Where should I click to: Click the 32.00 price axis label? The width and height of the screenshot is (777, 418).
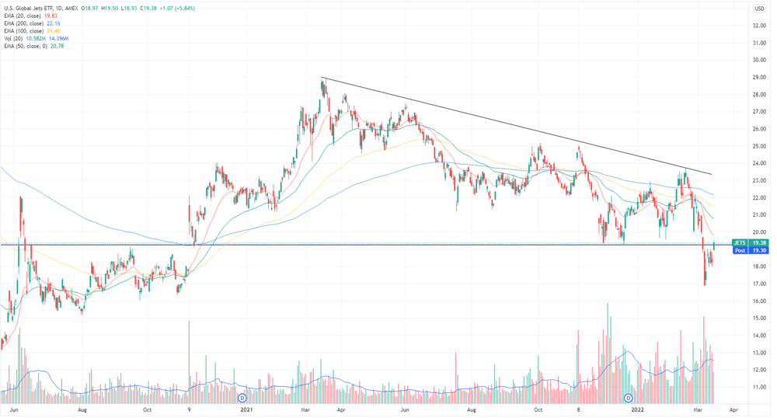tap(759, 26)
